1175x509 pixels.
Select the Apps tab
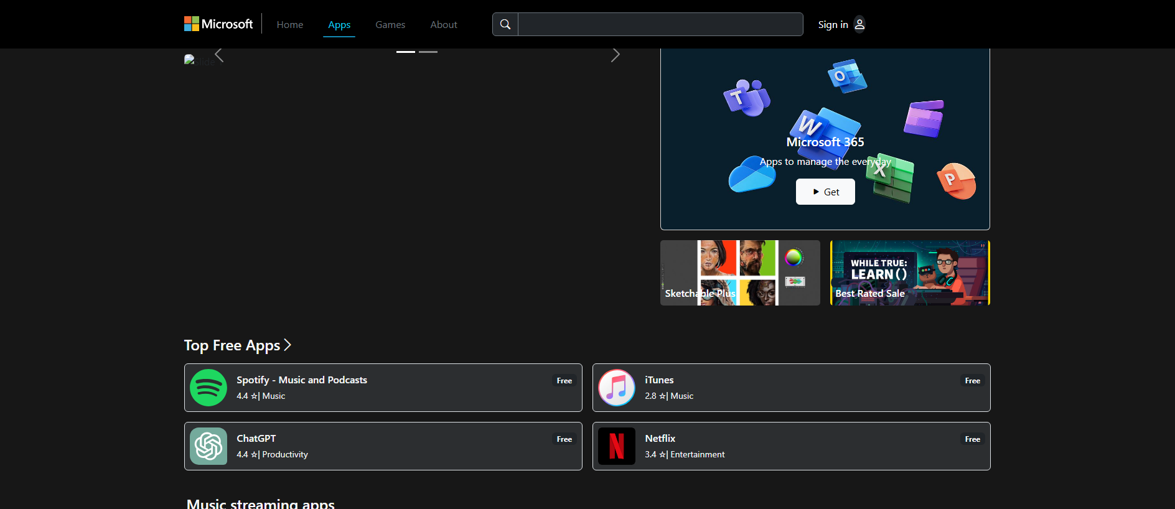(x=339, y=24)
